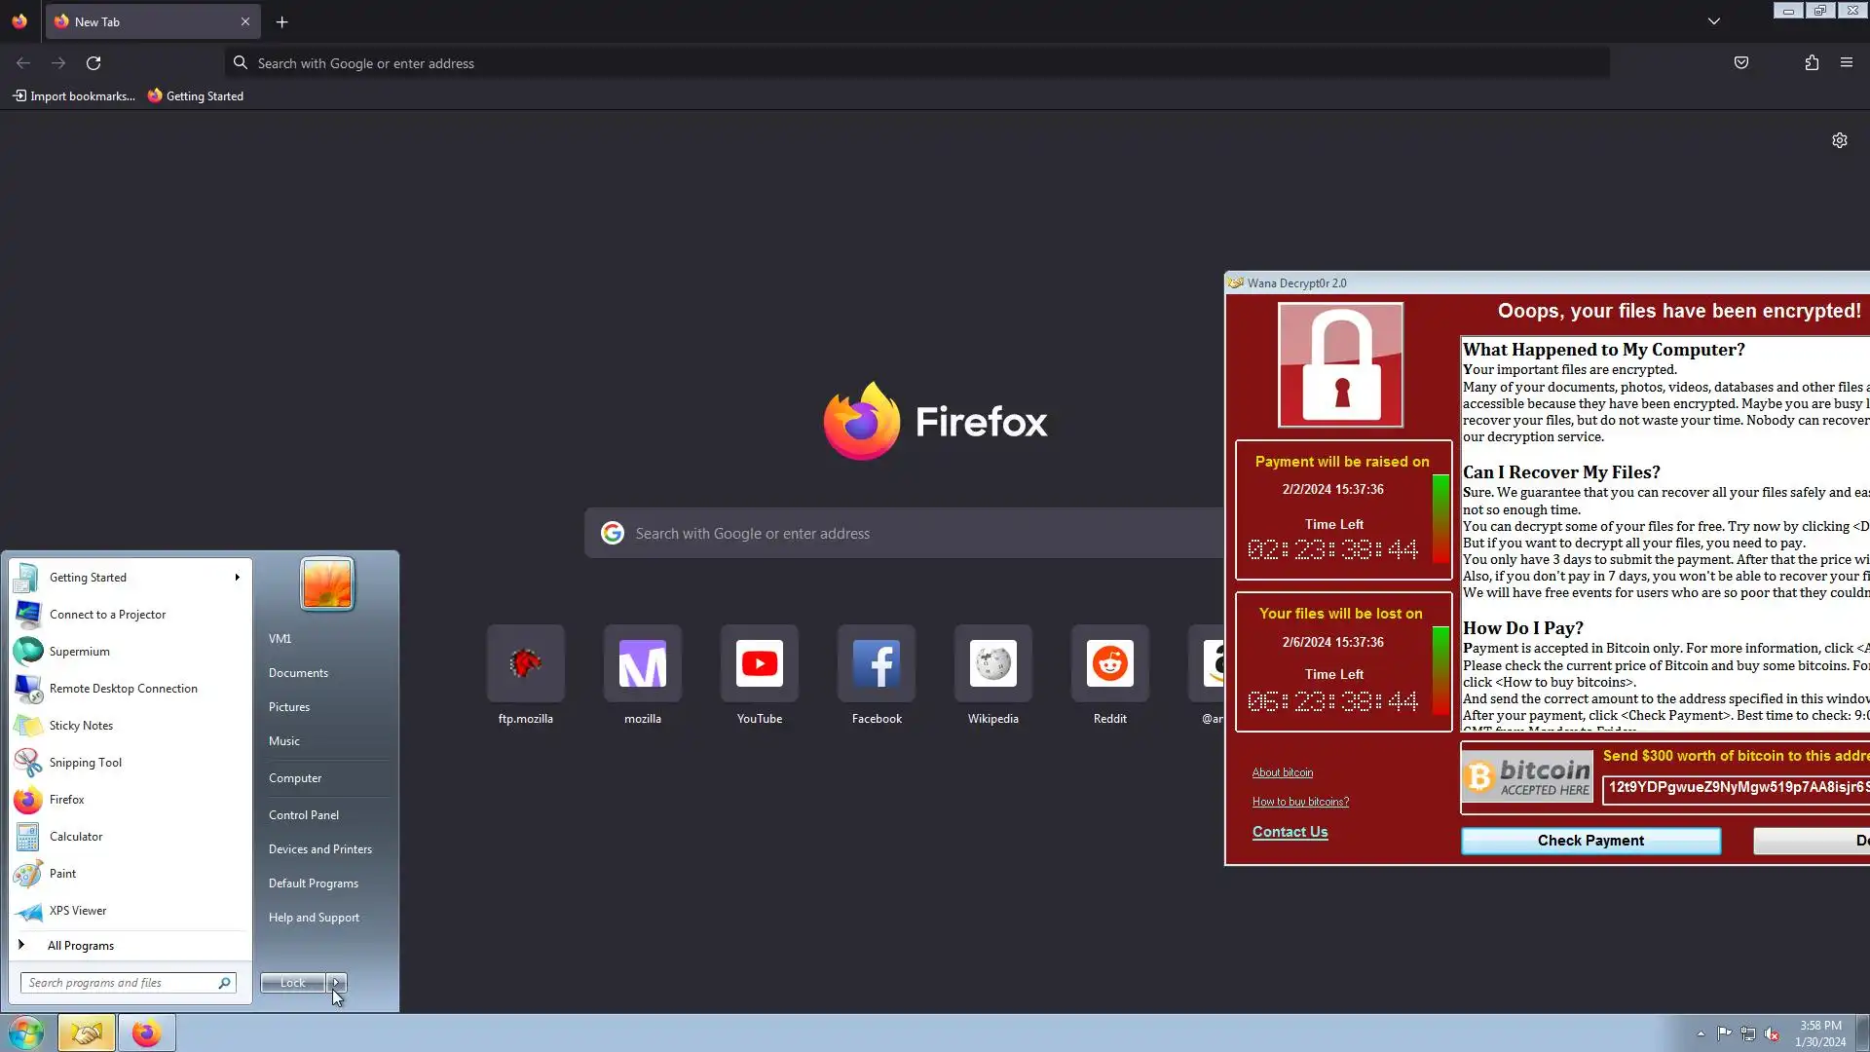Image resolution: width=1870 pixels, height=1052 pixels.
Task: Click the Wikipedia shortcut tile
Action: (x=993, y=664)
